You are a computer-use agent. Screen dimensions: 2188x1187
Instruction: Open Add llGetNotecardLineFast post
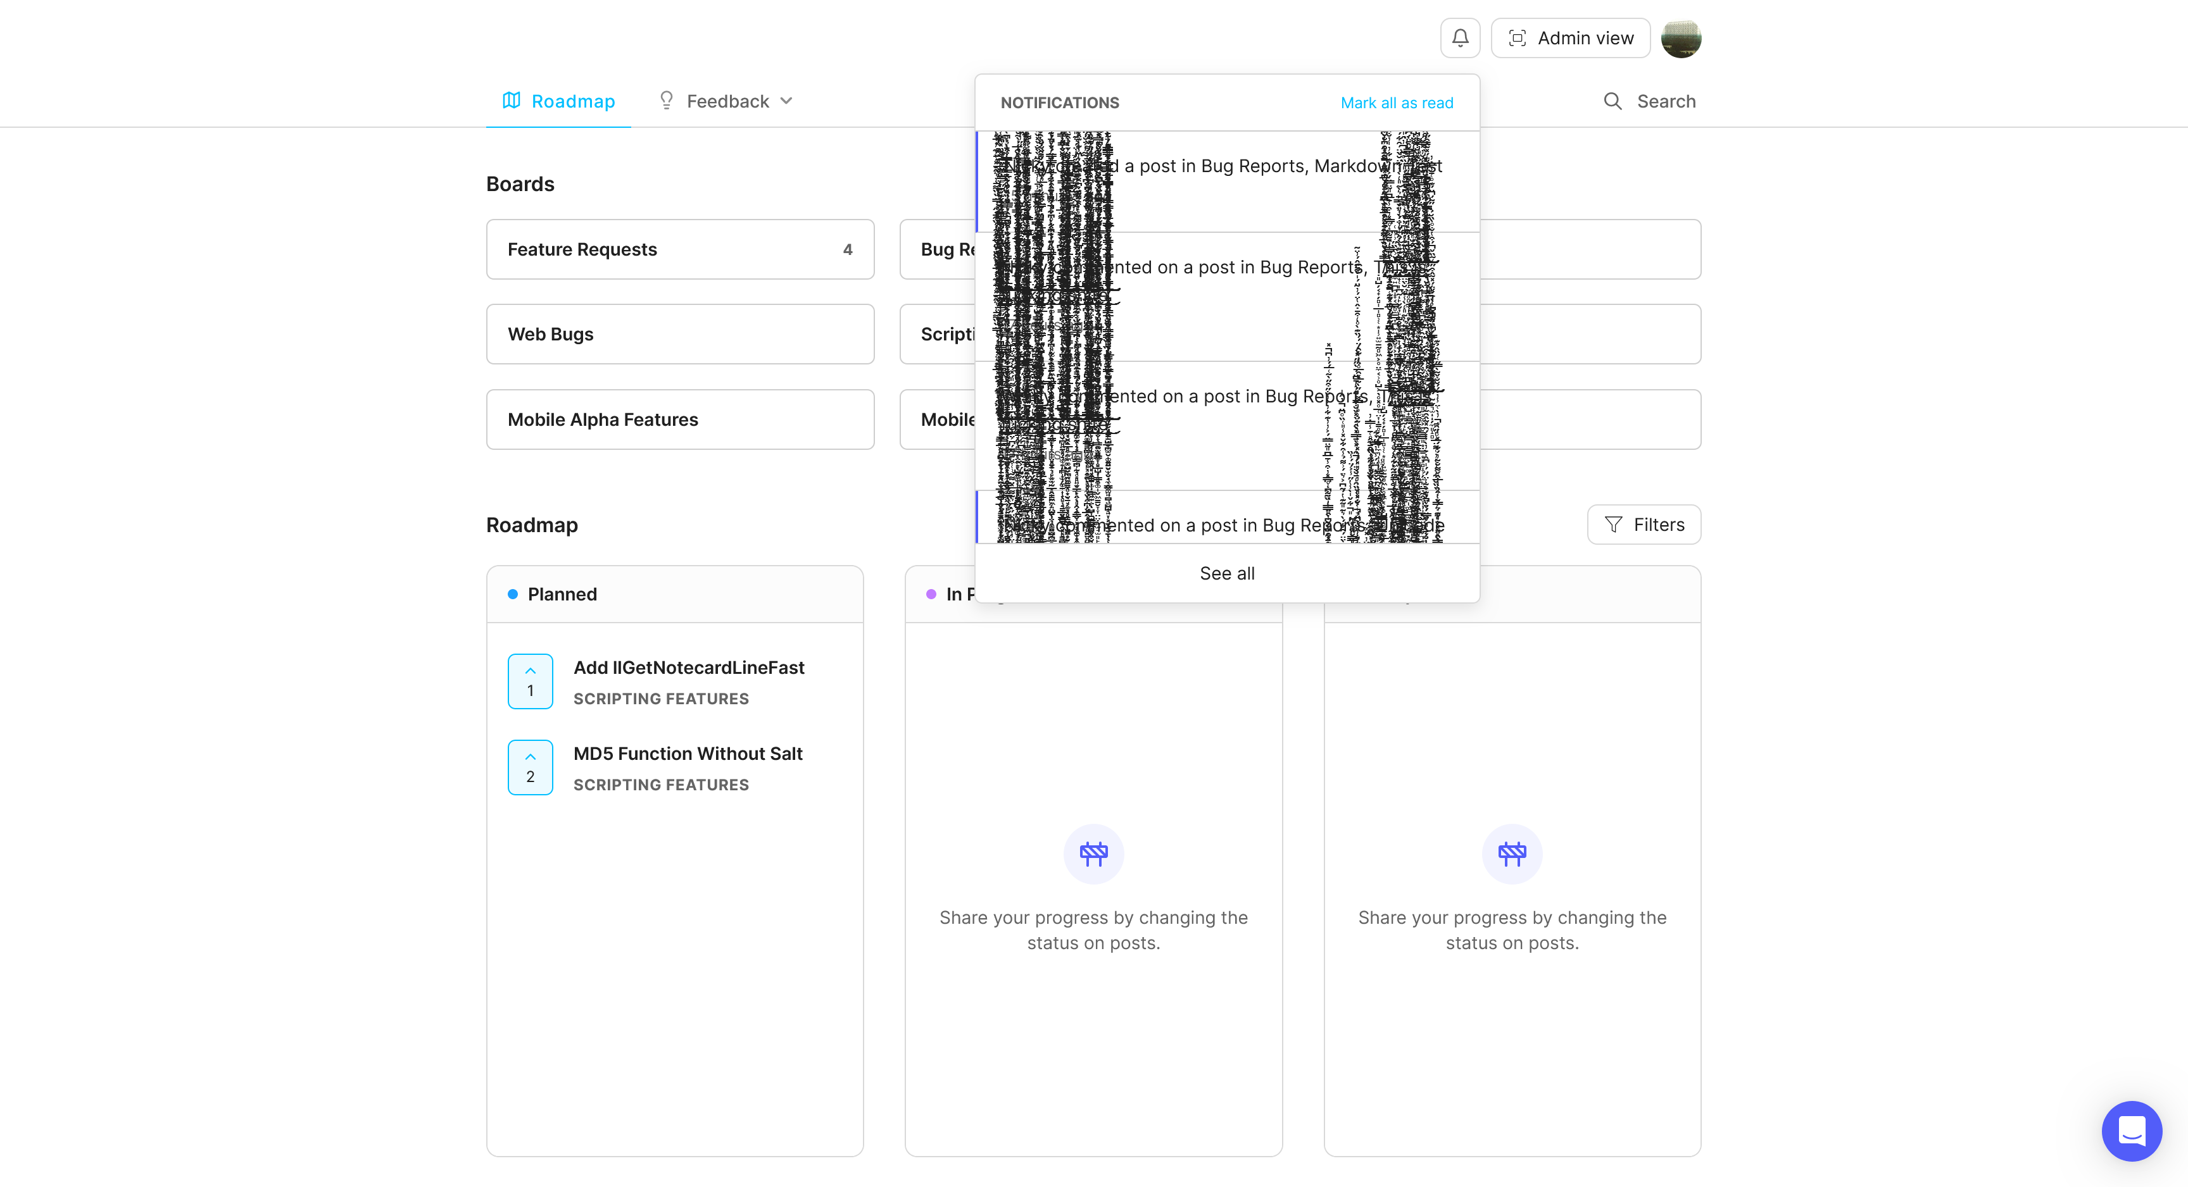pos(688,668)
